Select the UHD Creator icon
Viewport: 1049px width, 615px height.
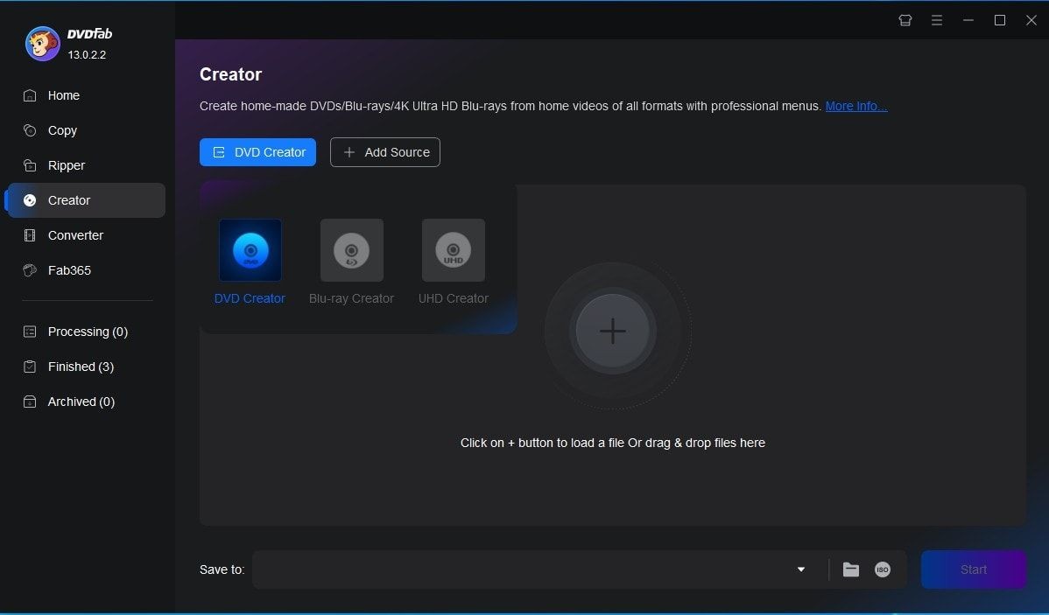pyautogui.click(x=453, y=250)
